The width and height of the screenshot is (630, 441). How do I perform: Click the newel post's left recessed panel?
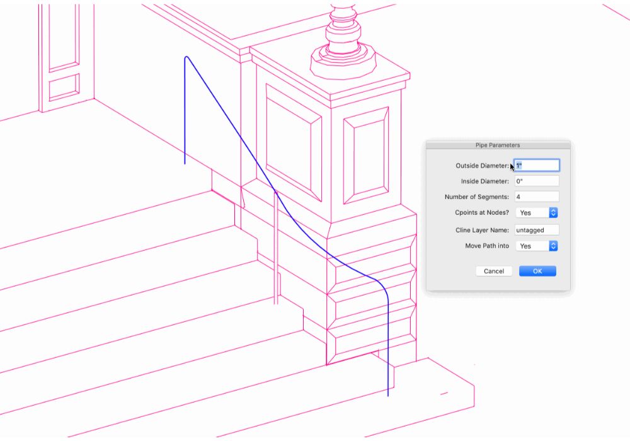[293, 142]
